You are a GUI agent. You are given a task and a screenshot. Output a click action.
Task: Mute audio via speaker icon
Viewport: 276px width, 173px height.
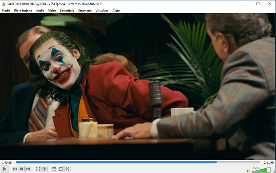[248, 171]
